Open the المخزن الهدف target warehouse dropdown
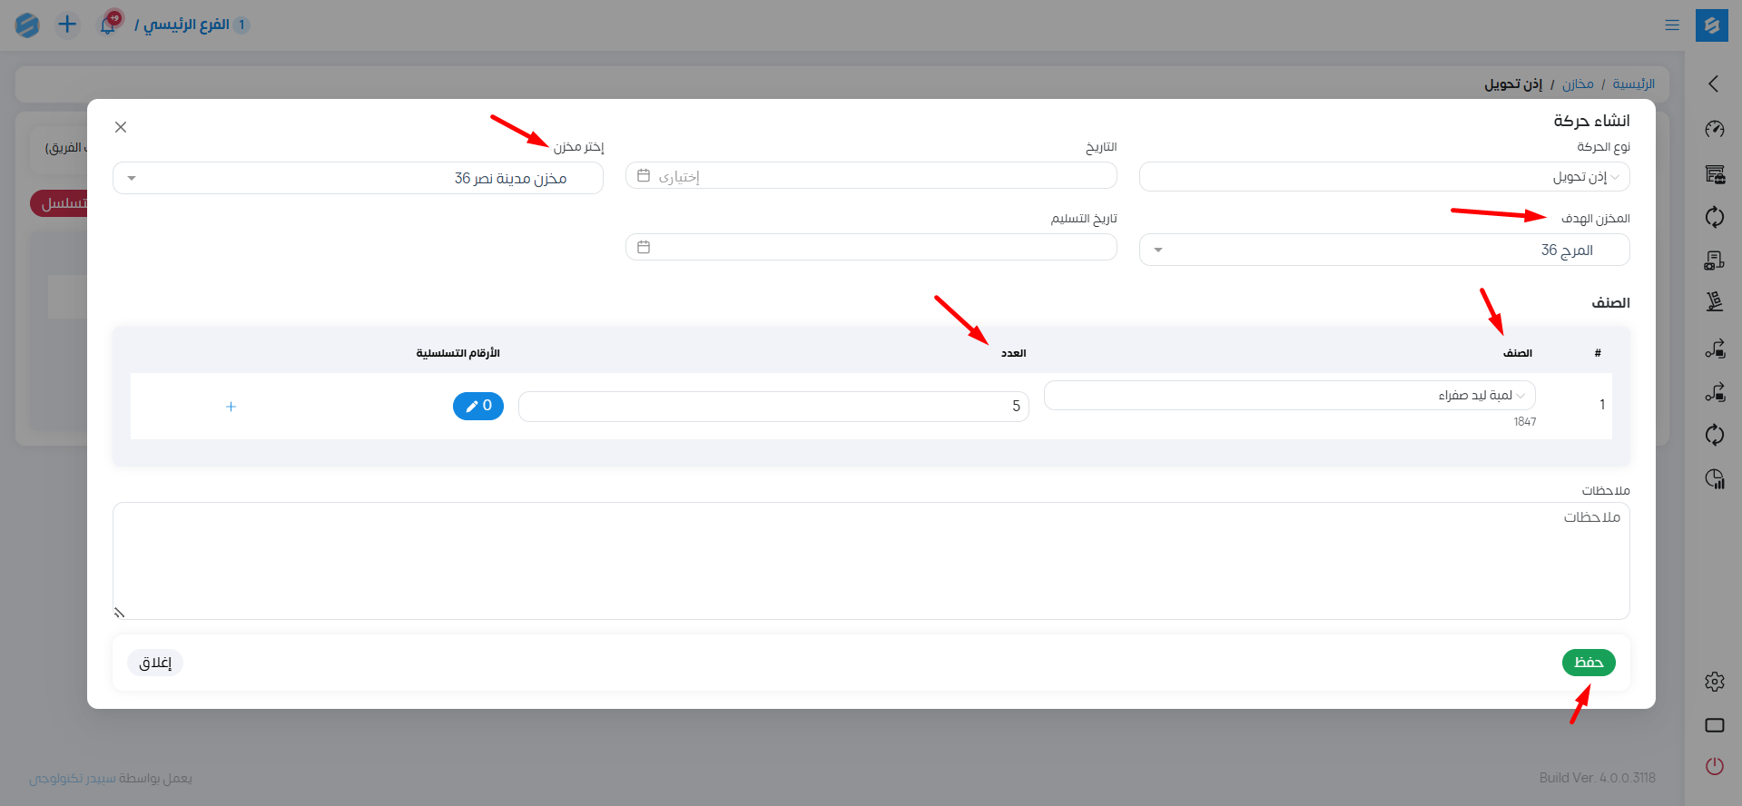 tap(1384, 250)
